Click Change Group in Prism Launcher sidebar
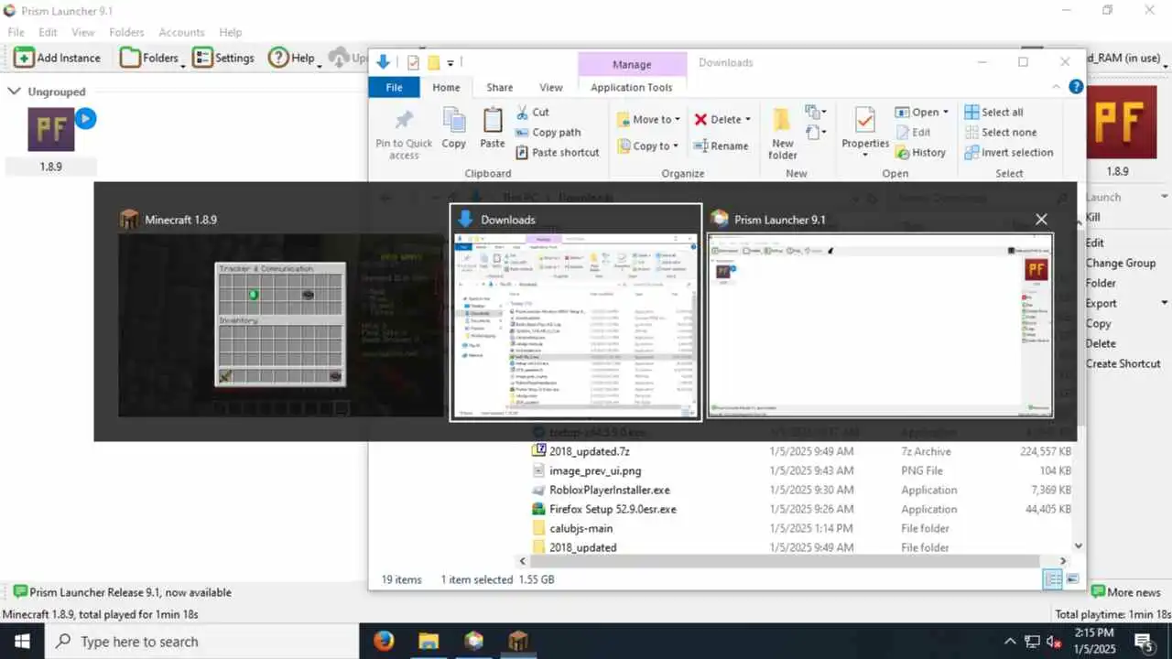 pos(1120,263)
